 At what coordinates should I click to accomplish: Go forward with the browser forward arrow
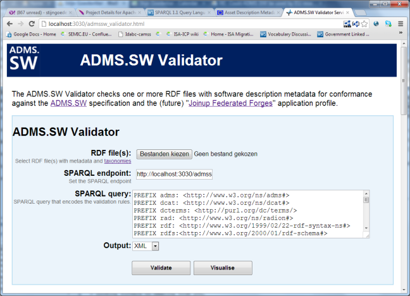click(x=21, y=24)
